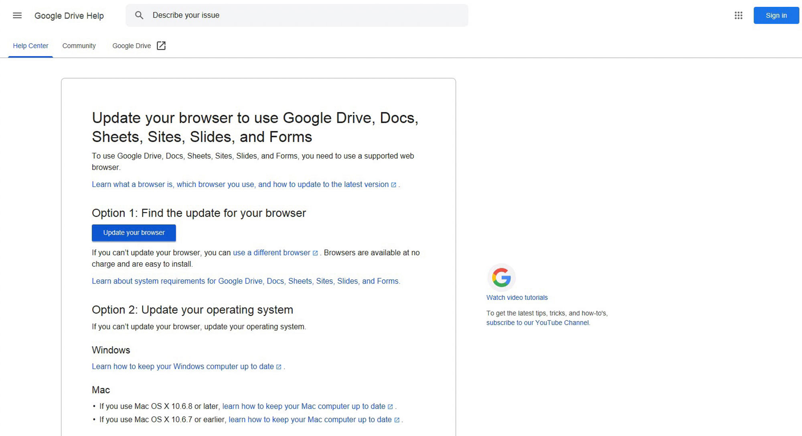
Task: Follow subscribe to our YouTube Channel link
Action: (537, 323)
